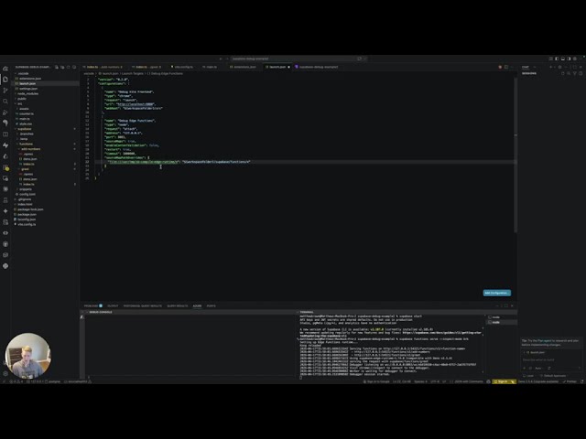Viewport: 586px width, 439px height.
Task: Open package.json in the file tree
Action: coord(46,214)
